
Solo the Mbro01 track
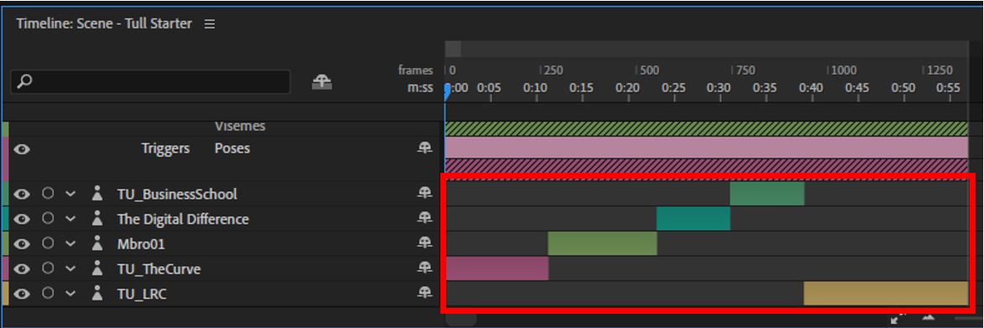click(x=48, y=243)
